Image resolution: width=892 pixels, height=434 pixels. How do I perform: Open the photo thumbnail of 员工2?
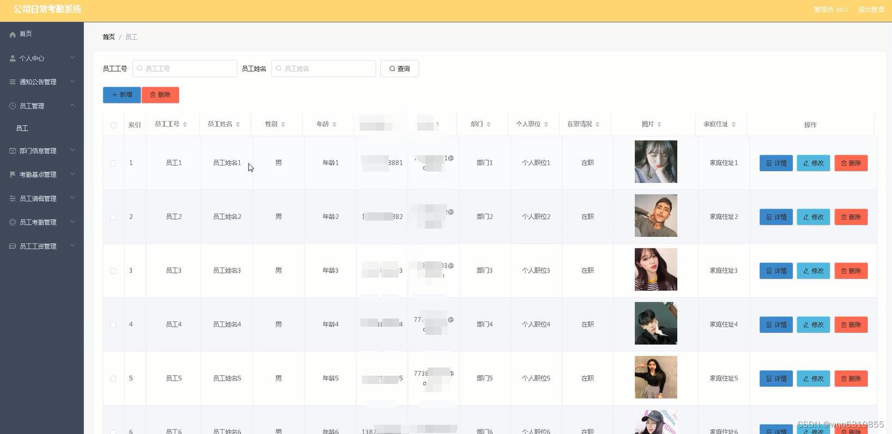[656, 216]
